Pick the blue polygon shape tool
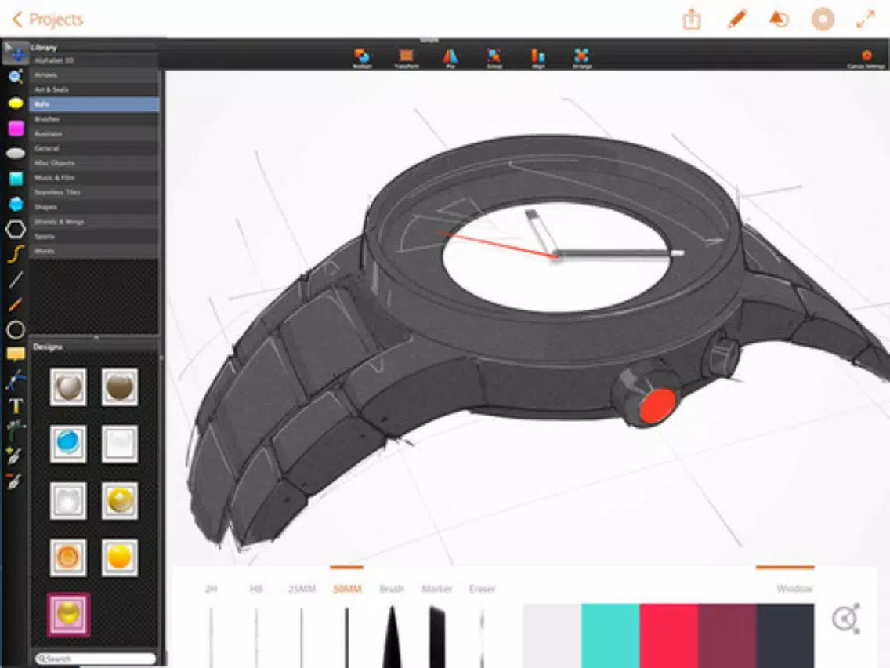Image resolution: width=890 pixels, height=668 pixels. (x=16, y=204)
